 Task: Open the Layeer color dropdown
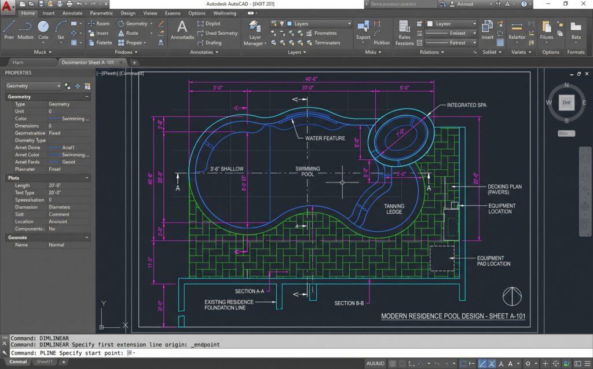pos(451,24)
